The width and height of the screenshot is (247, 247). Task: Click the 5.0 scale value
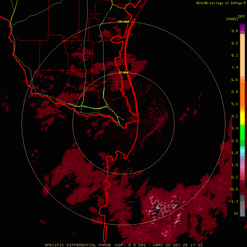[x=235, y=104]
